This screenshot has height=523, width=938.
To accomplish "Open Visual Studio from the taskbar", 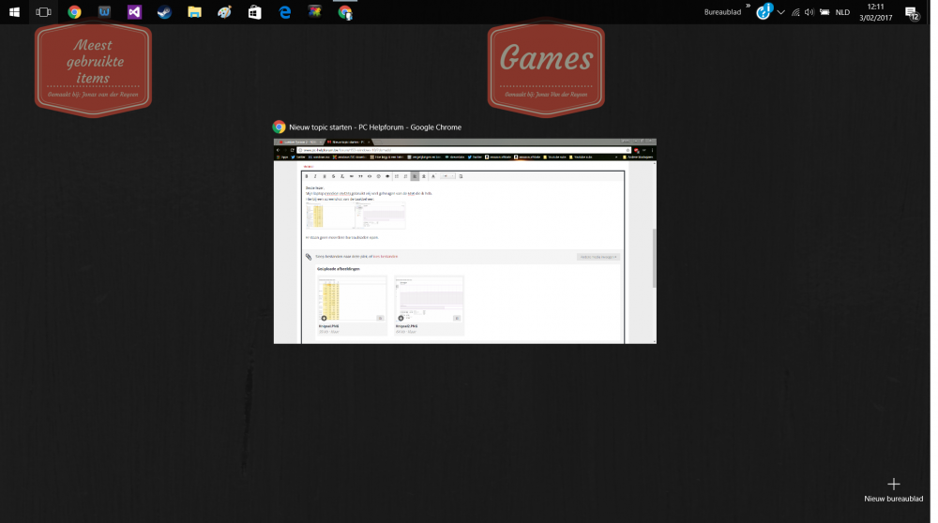I will click(134, 12).
